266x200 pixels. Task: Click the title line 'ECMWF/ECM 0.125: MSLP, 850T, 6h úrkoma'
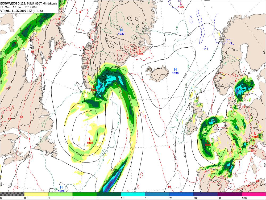coord(29,3)
